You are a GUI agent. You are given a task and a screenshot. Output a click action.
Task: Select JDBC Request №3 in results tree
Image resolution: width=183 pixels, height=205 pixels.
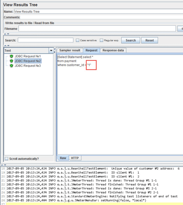[x=28, y=65]
